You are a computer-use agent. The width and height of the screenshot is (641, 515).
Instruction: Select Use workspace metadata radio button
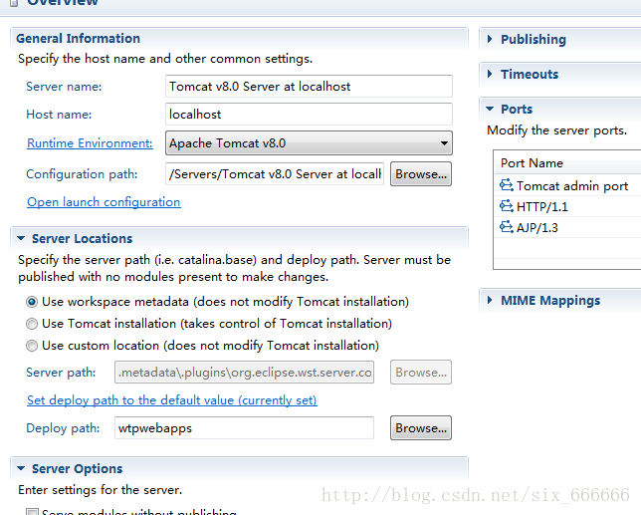[x=32, y=302]
